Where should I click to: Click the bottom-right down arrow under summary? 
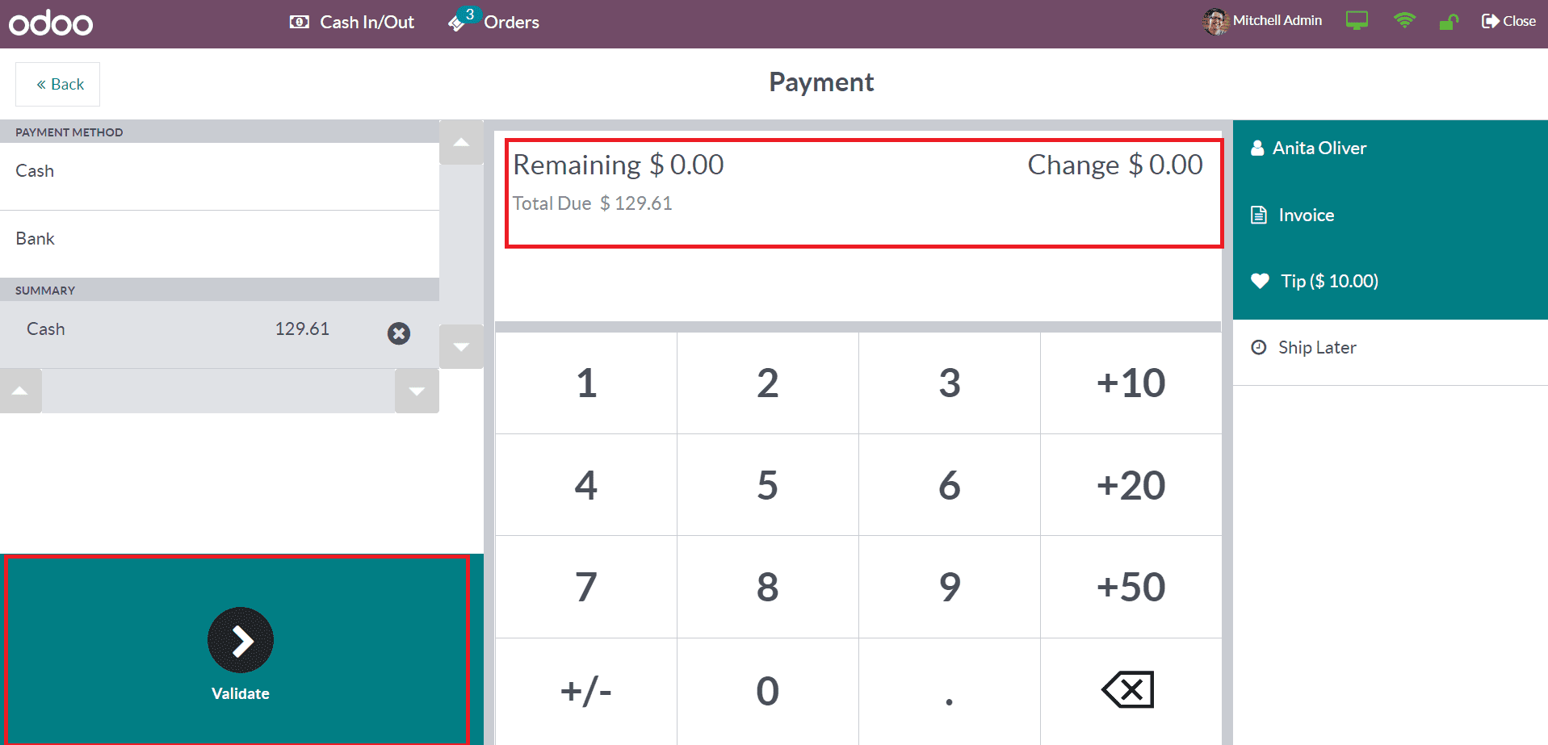pos(417,391)
